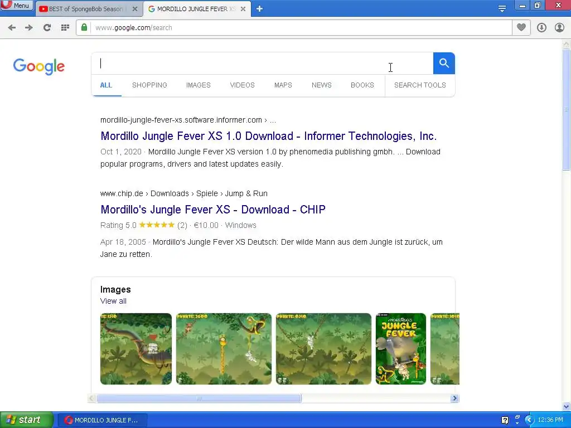Open the Jungle Fever box cover thumbnail
Screen dimensions: 571x428
pyautogui.click(x=400, y=349)
